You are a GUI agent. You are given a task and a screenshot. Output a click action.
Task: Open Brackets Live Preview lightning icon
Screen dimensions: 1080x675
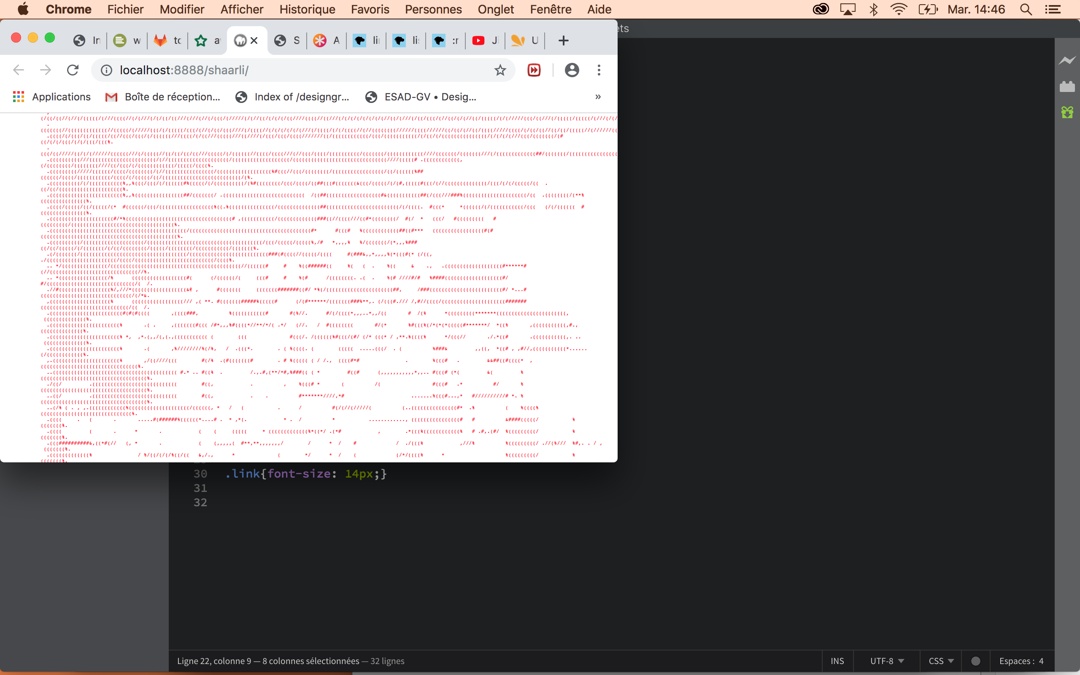[1067, 60]
